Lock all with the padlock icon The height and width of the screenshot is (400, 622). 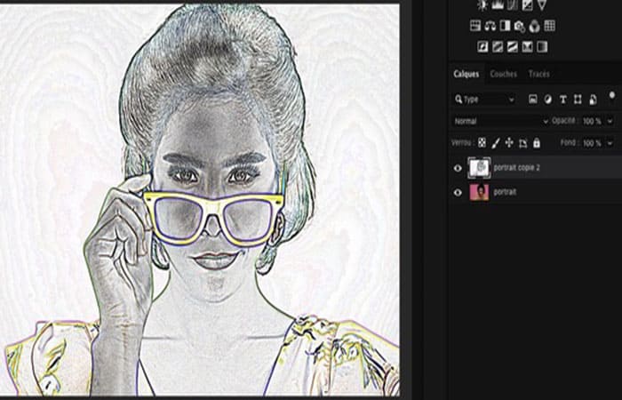pos(537,143)
